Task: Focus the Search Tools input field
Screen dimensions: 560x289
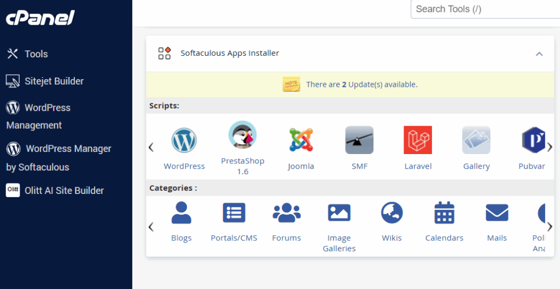Action: click(486, 9)
